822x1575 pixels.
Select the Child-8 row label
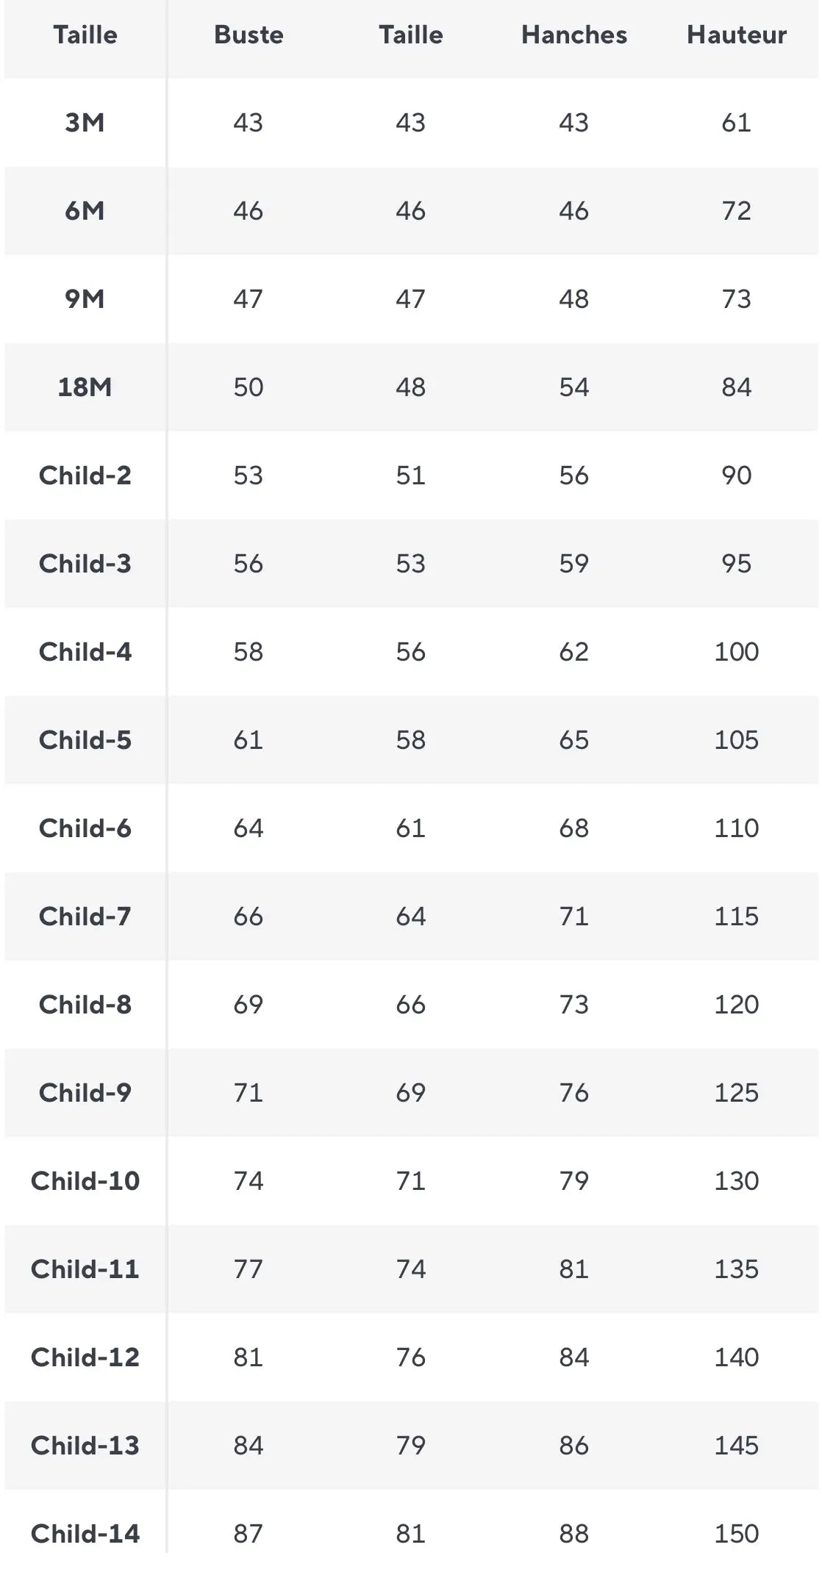85,1004
